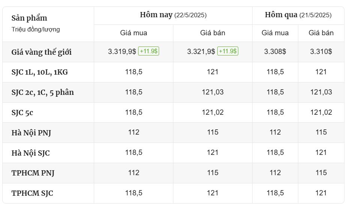Image resolution: width=349 pixels, height=207 pixels.
Task: Open the TPHCM SJC row
Action: point(173,193)
